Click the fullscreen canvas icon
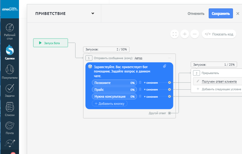 point(175,34)
